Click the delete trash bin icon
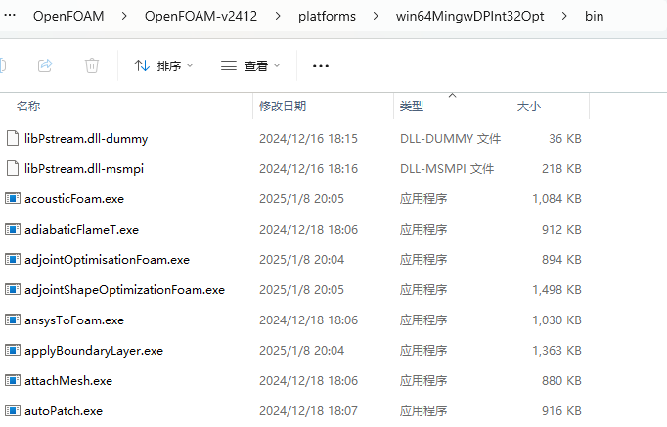 [92, 65]
